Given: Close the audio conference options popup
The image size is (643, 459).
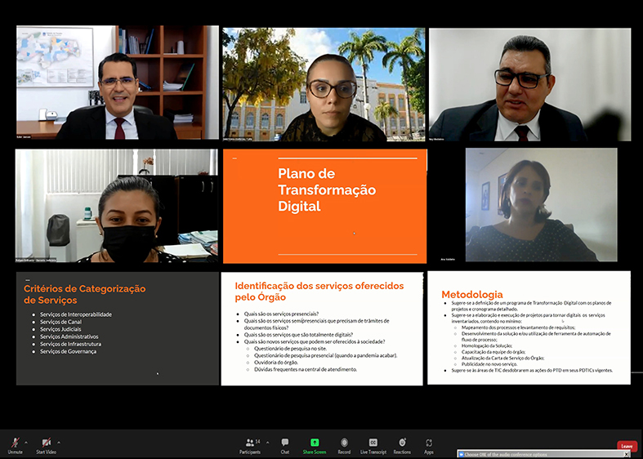Looking at the screenshot, I should coord(626,454).
